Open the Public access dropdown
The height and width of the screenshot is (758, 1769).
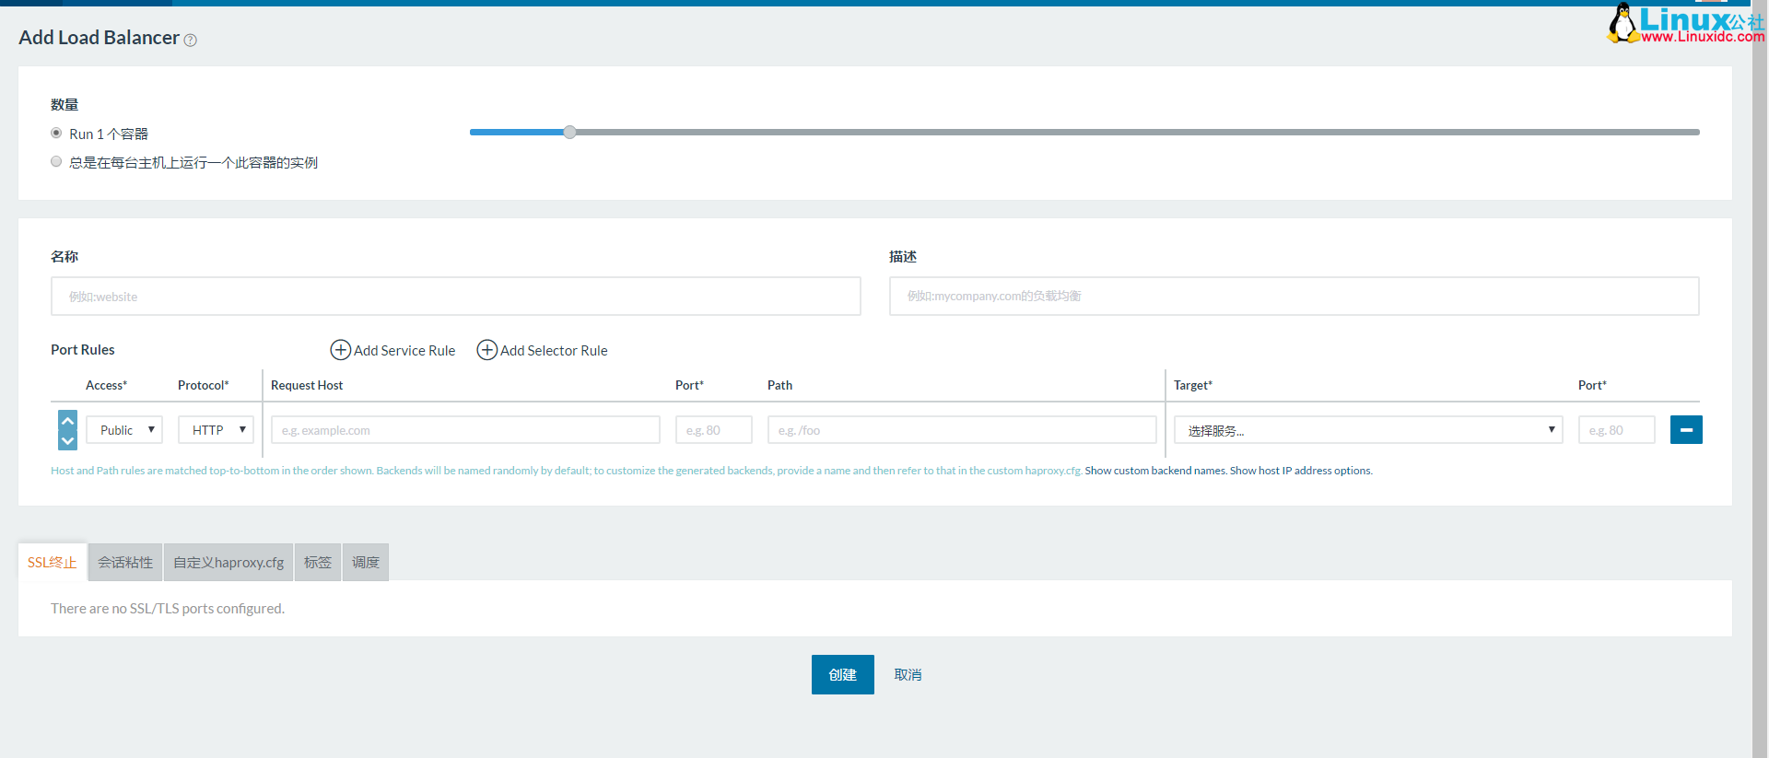click(x=124, y=430)
